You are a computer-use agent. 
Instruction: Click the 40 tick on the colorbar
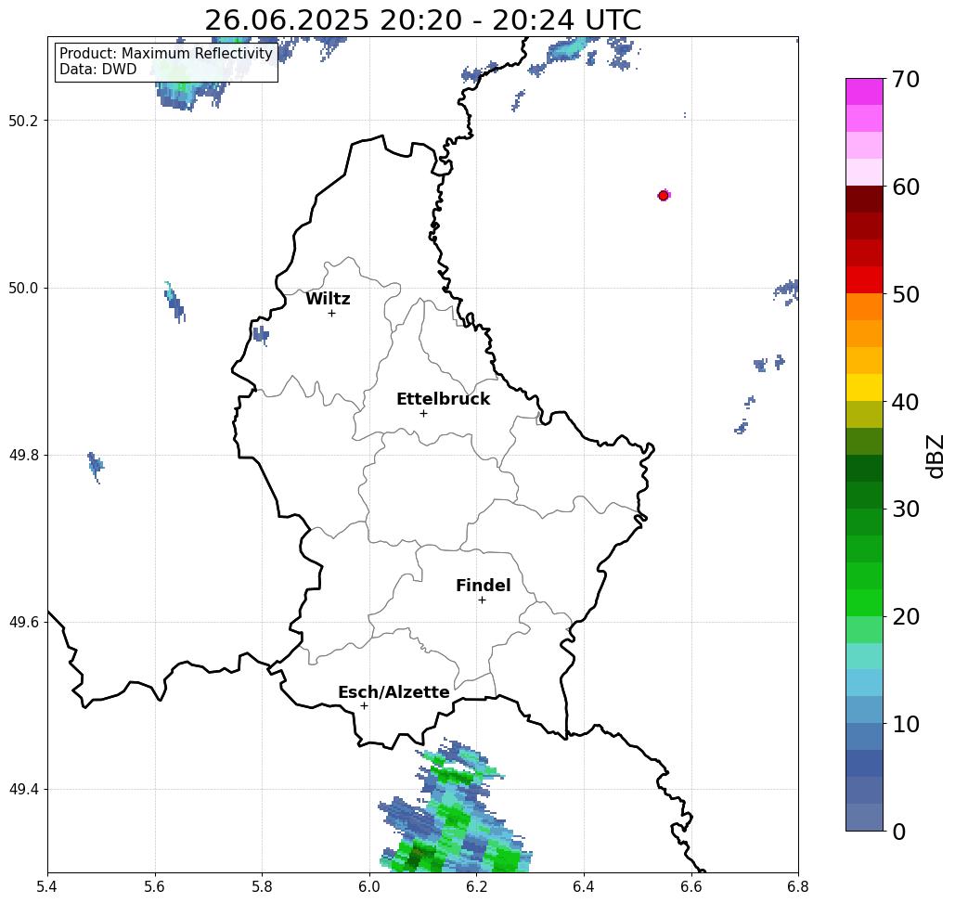(905, 402)
